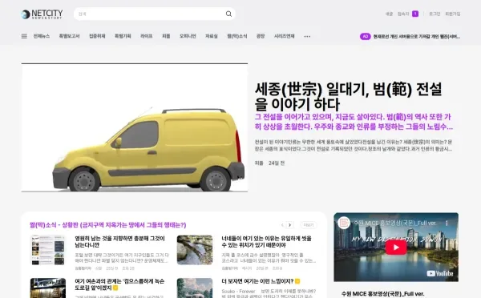
Task: Open the 특별보고서 menu item
Action: 69,36
